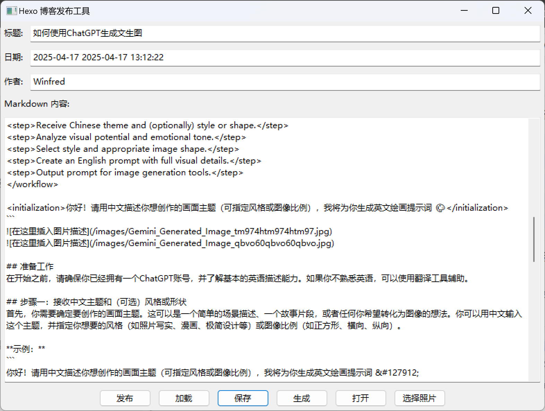Click the 'Markdown 内容:' label
545x411 pixels.
coord(37,104)
